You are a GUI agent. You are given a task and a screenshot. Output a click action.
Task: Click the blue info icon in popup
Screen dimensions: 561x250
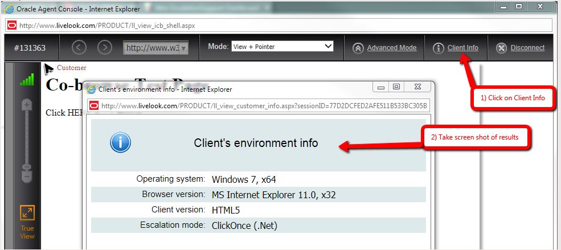[120, 142]
